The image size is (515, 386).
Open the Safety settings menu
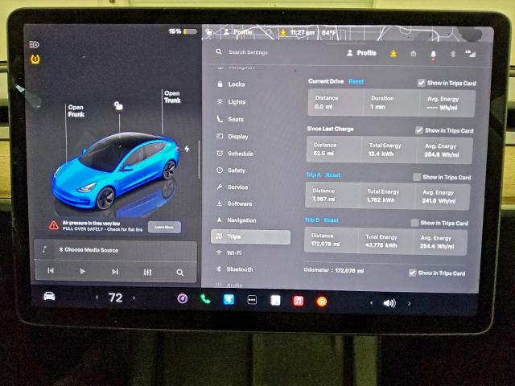231,170
